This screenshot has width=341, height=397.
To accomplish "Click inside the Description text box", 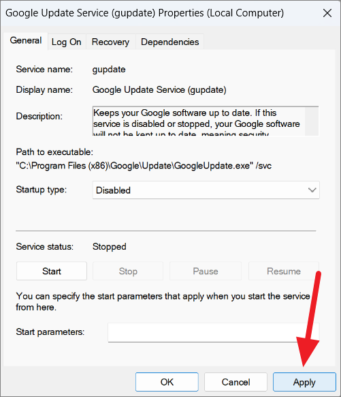I will tap(199, 121).
